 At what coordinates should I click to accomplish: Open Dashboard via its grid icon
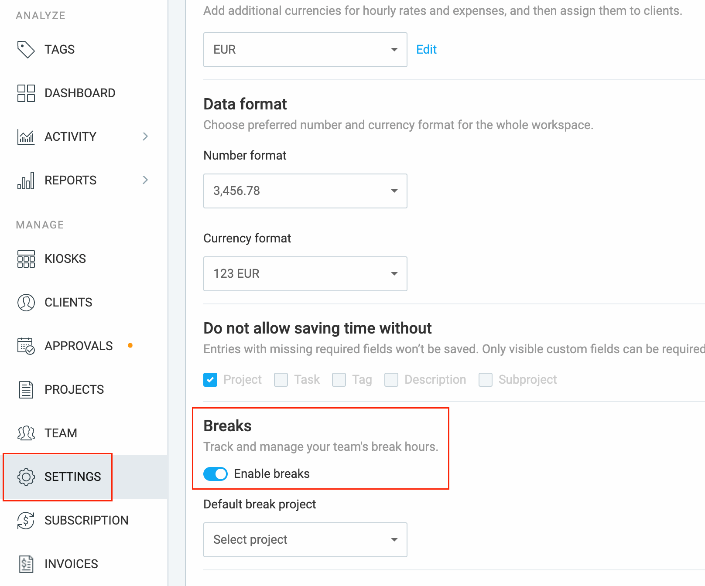coord(26,93)
